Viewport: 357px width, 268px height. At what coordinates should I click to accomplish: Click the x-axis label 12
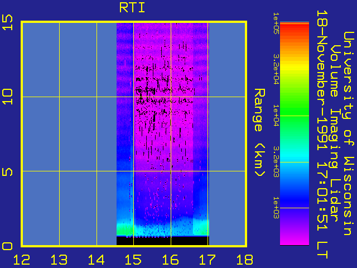coord(22,260)
